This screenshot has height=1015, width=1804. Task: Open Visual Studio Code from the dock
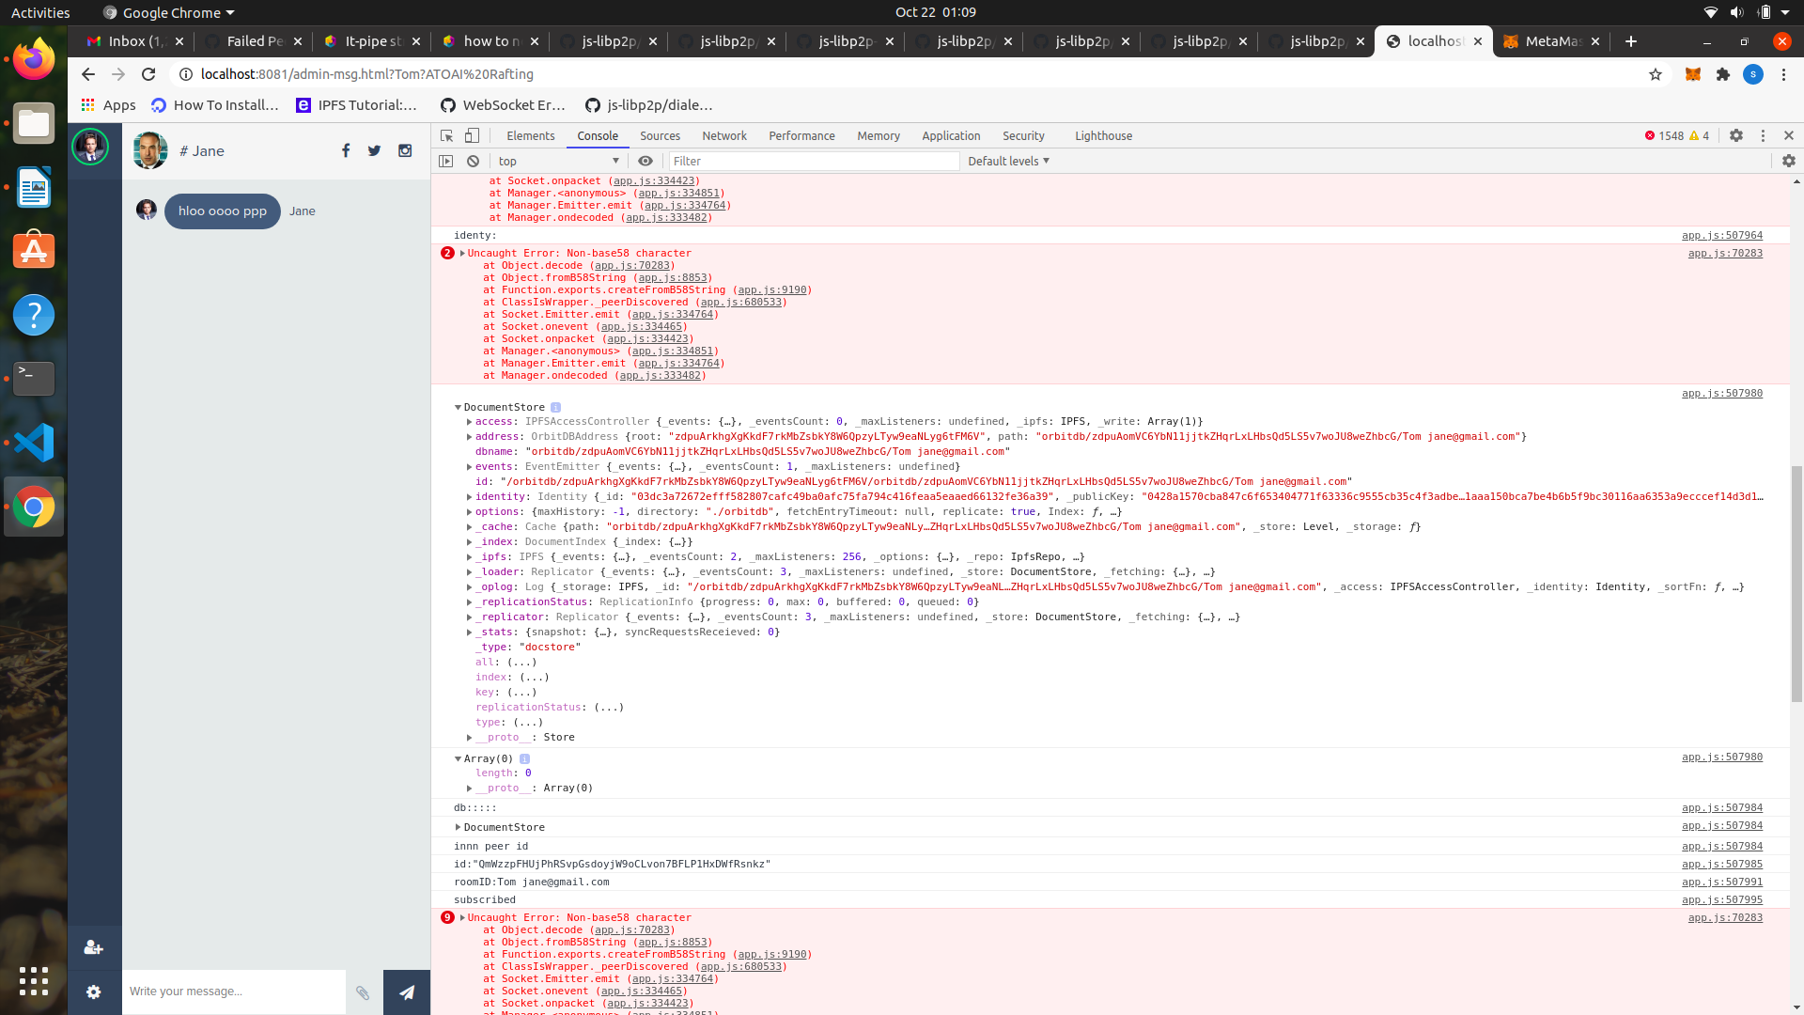pyautogui.click(x=34, y=443)
